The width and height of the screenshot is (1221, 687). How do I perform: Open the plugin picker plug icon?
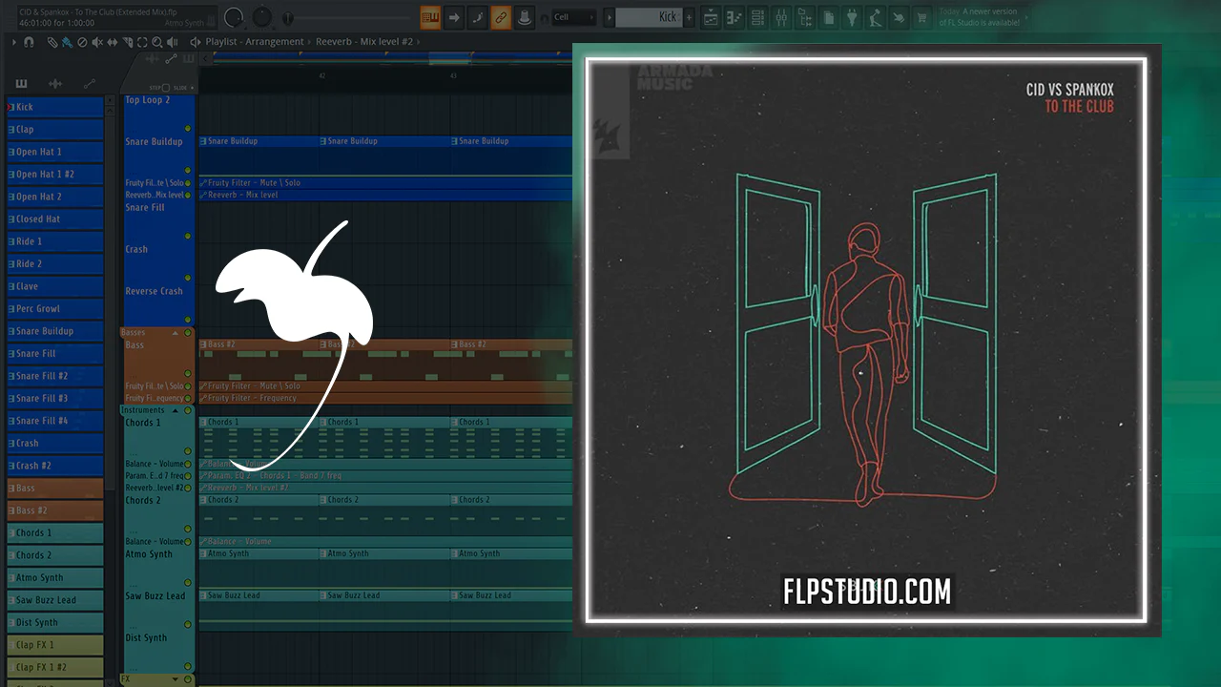(x=852, y=17)
